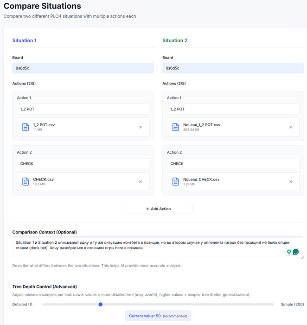Edit Situation 2 Action 2 CHECK name field
Screen dimensions: 307x325
click(x=233, y=163)
